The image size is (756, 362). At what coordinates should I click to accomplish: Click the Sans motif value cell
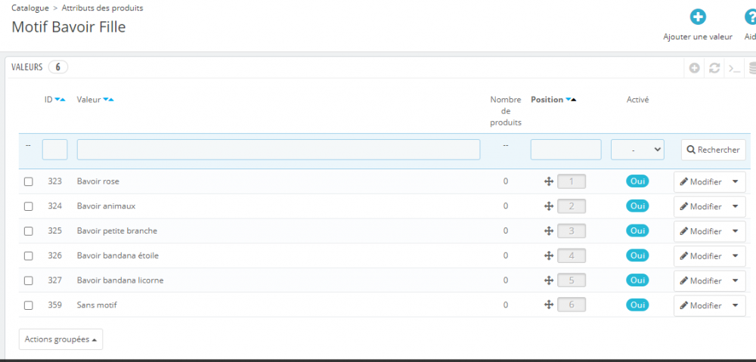97,305
